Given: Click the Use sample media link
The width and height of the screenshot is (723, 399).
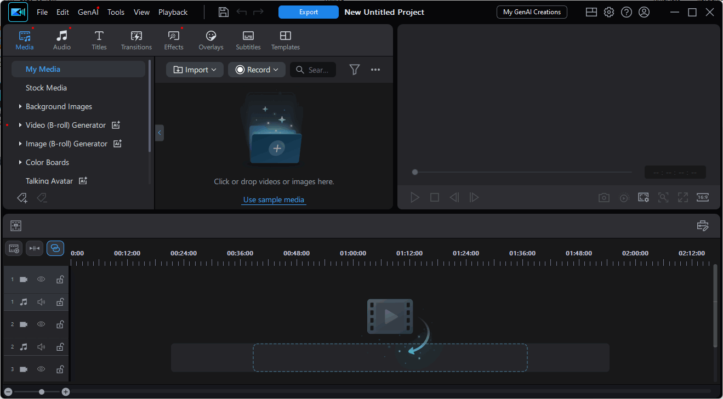Looking at the screenshot, I should (x=274, y=200).
